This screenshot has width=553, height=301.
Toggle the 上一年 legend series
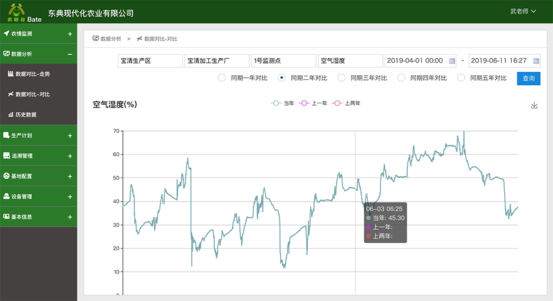(x=315, y=103)
